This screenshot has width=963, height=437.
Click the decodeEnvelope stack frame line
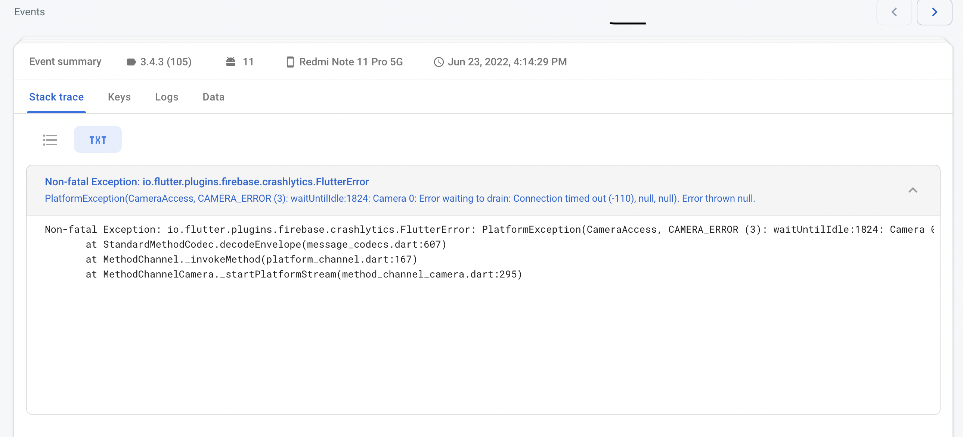pyautogui.click(x=266, y=245)
